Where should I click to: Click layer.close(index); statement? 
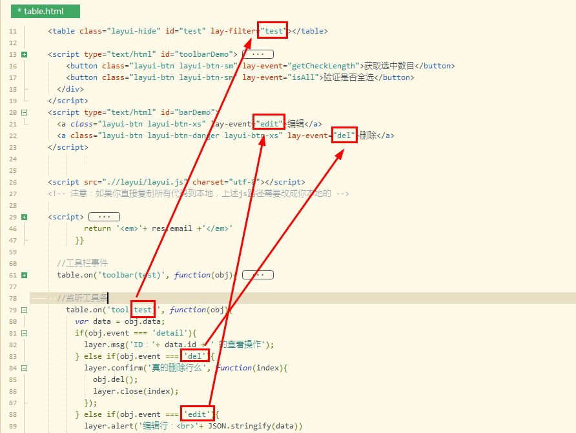pos(136,392)
